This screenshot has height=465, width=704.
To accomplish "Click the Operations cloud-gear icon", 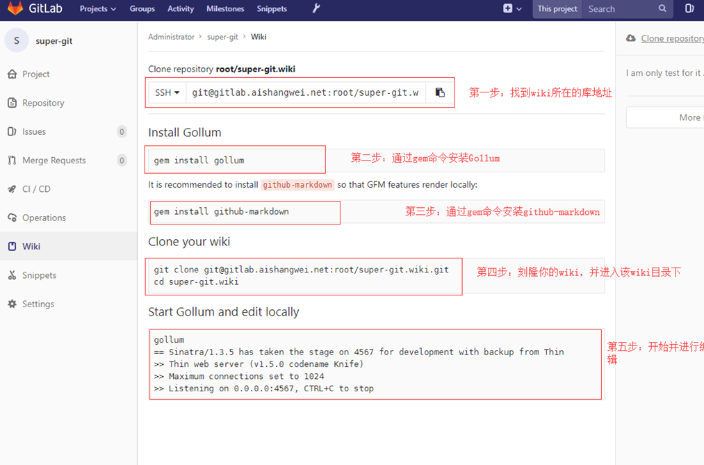I will pos(12,218).
